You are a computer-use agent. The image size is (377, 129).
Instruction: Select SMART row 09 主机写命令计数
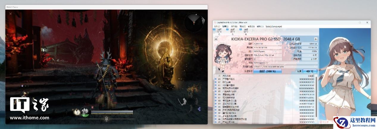click(x=264, y=104)
